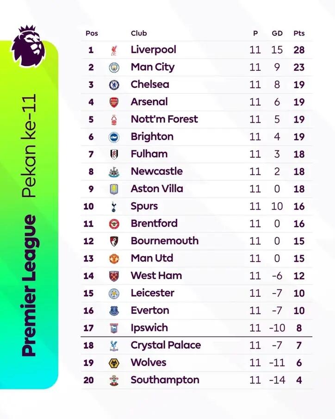Image resolution: width=335 pixels, height=419 pixels.
Task: Click the Pts column header
Action: coord(299,33)
